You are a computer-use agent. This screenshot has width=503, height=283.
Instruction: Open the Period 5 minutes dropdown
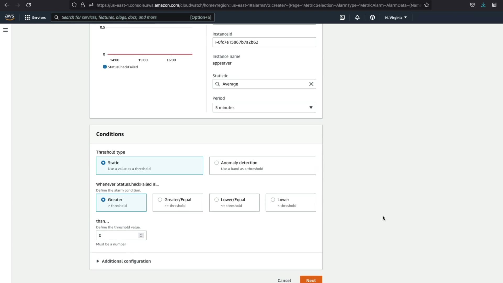point(264,107)
